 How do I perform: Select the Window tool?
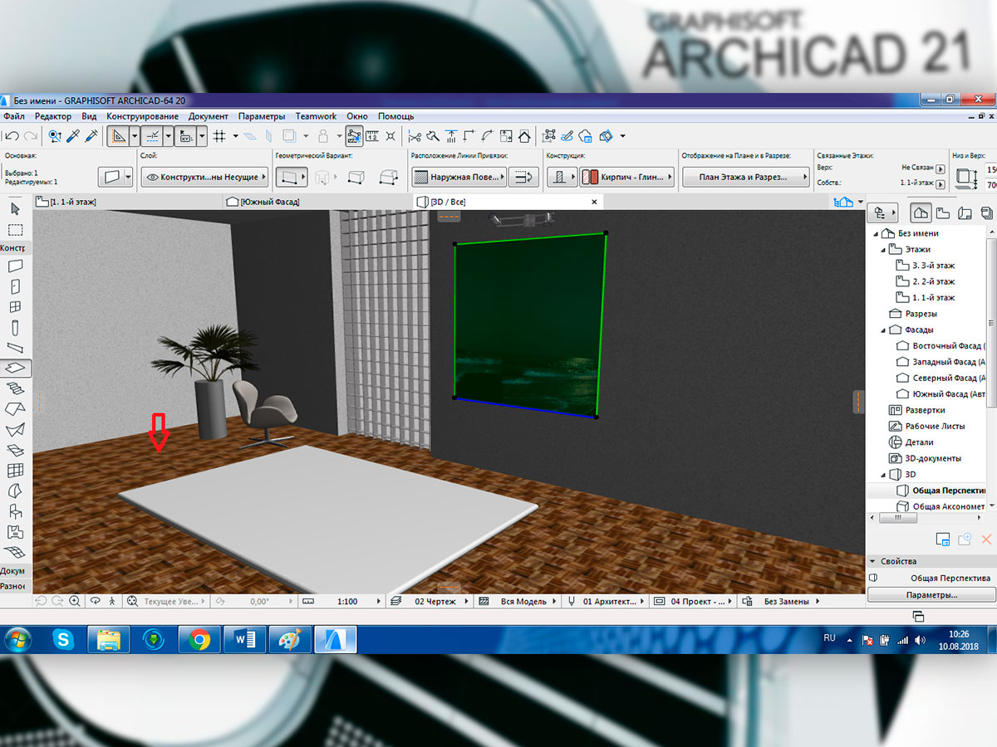(15, 307)
